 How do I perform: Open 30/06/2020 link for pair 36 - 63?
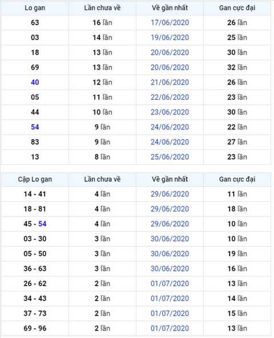pos(170,268)
